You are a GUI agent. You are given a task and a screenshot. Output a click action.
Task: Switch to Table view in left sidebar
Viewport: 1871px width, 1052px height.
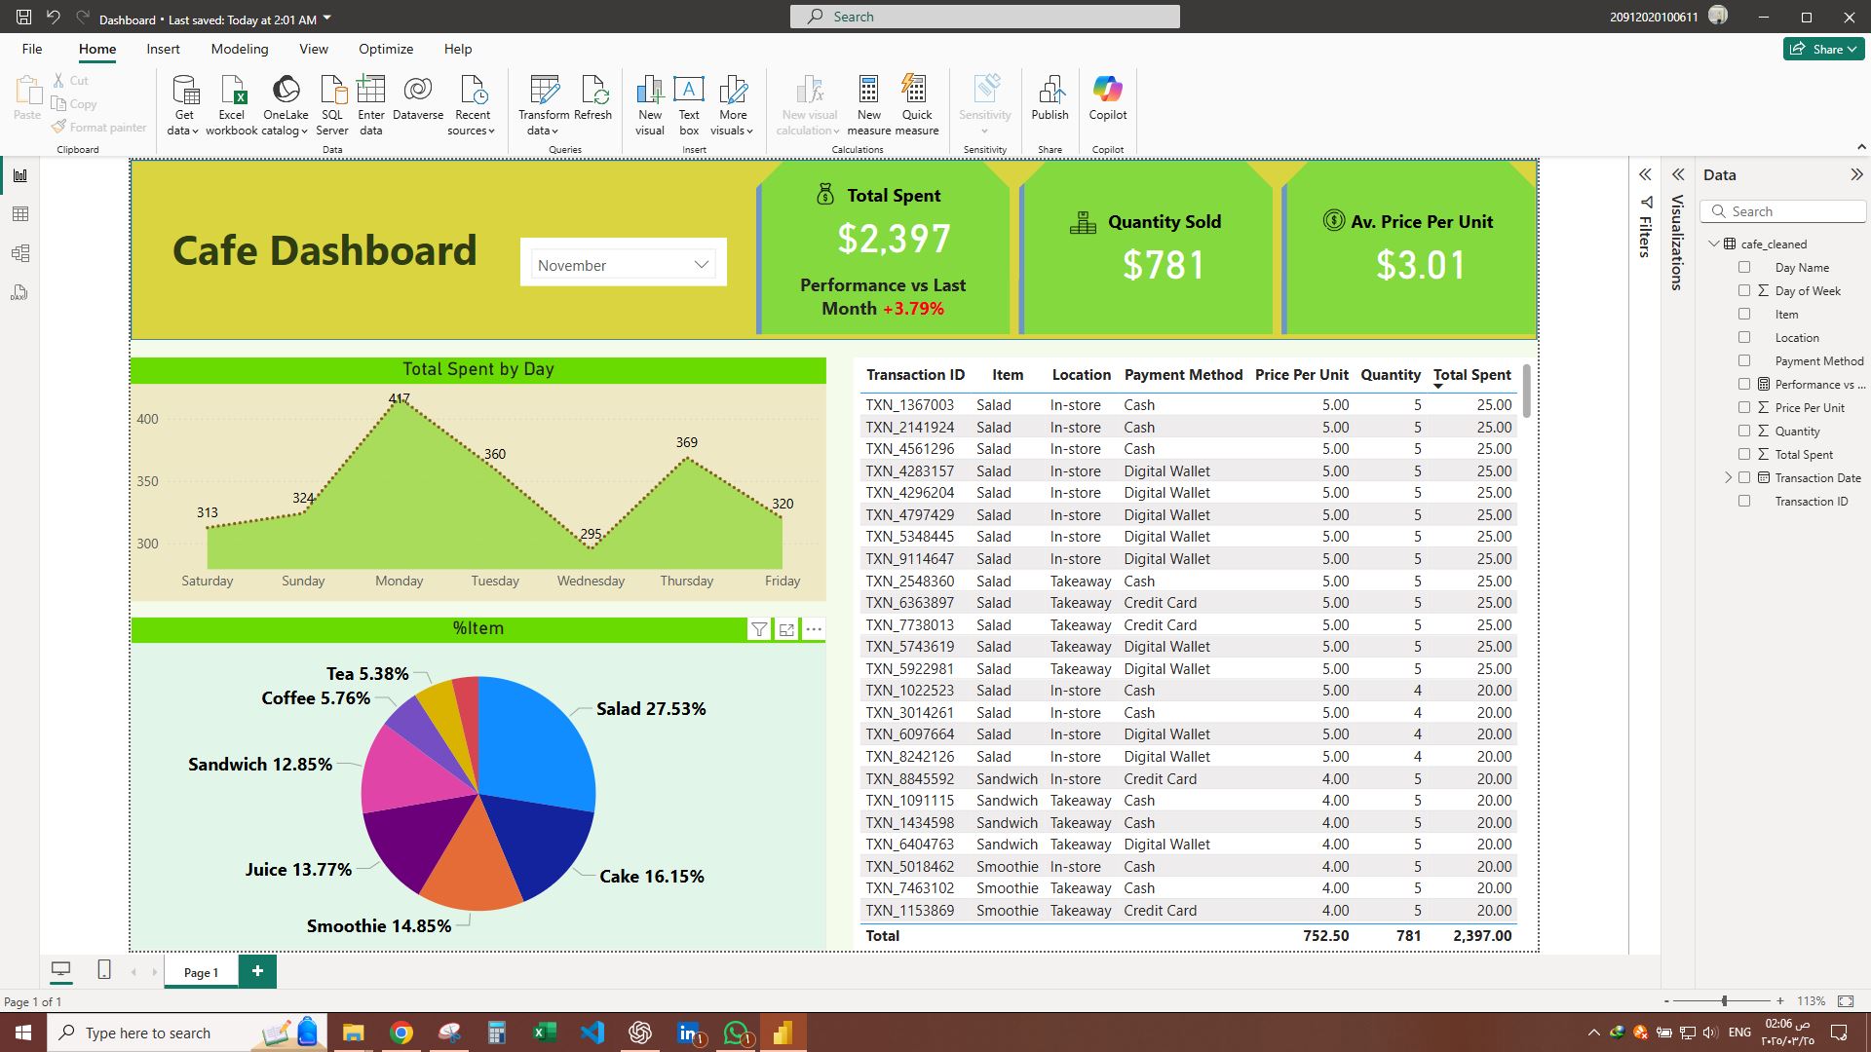19,214
